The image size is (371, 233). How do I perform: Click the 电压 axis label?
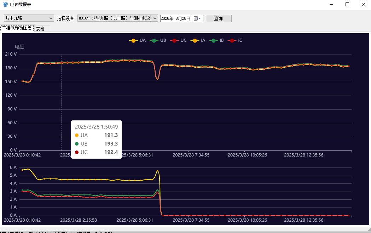point(19,47)
